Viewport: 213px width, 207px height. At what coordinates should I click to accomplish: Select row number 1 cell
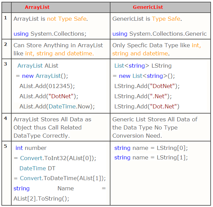click(x=6, y=18)
